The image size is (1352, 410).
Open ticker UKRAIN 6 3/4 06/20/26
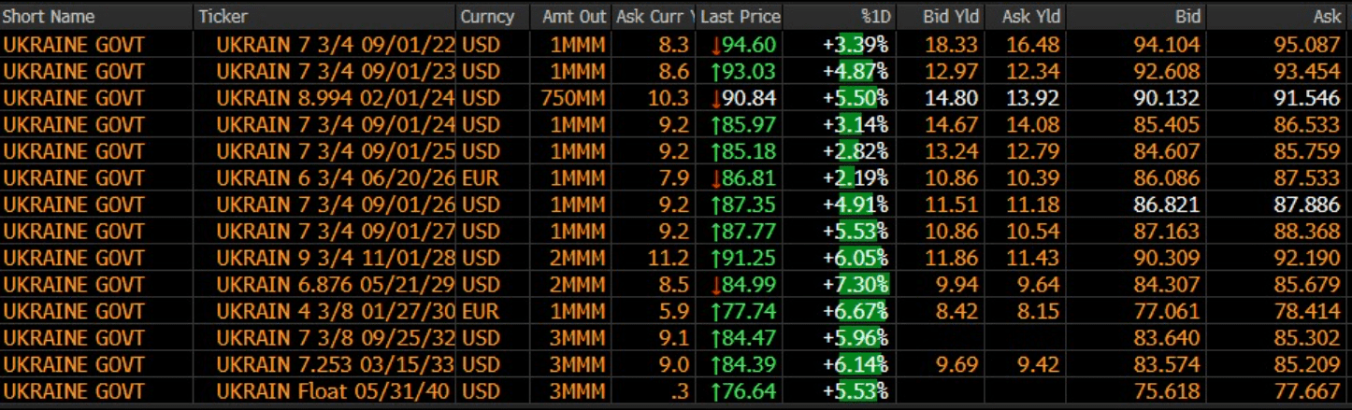click(336, 178)
